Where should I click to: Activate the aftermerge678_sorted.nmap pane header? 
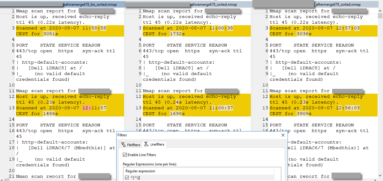click(x=340, y=4)
